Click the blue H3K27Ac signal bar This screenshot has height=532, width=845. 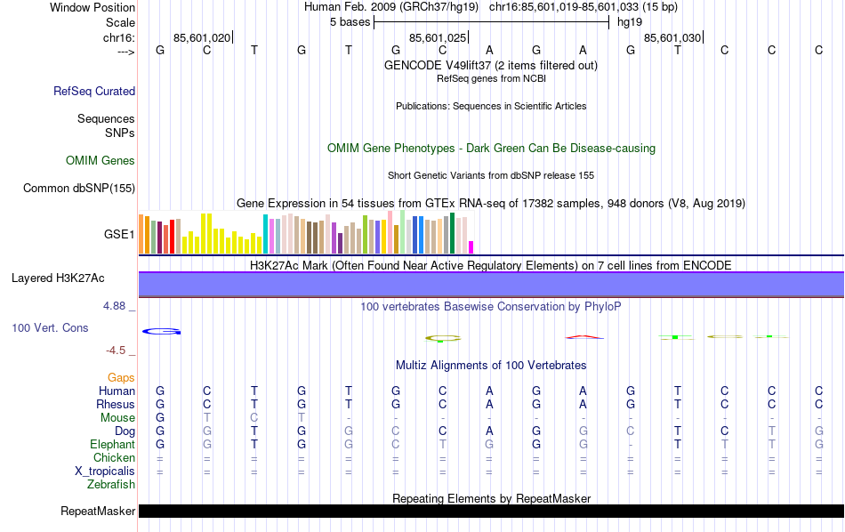point(491,285)
